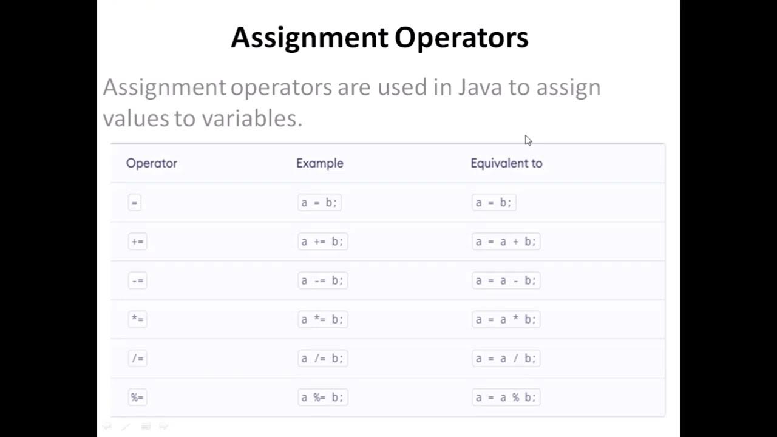Click the Assignment Operators slide title

point(379,38)
